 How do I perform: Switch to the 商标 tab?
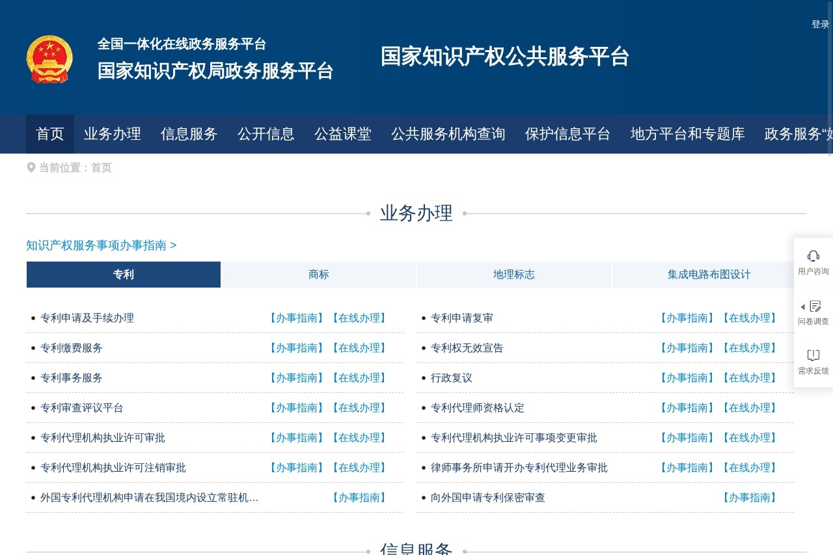click(x=318, y=275)
